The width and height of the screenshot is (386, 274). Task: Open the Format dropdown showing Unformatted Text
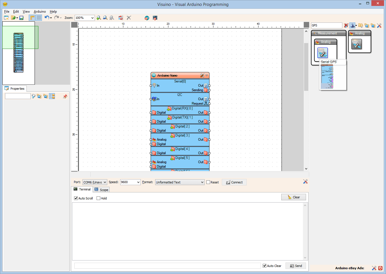pos(179,182)
